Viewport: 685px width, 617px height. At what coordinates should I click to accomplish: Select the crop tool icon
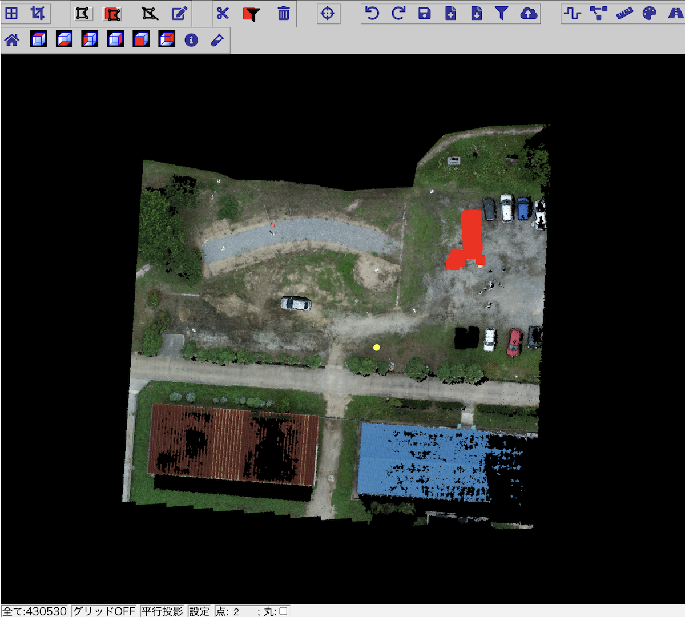(38, 14)
